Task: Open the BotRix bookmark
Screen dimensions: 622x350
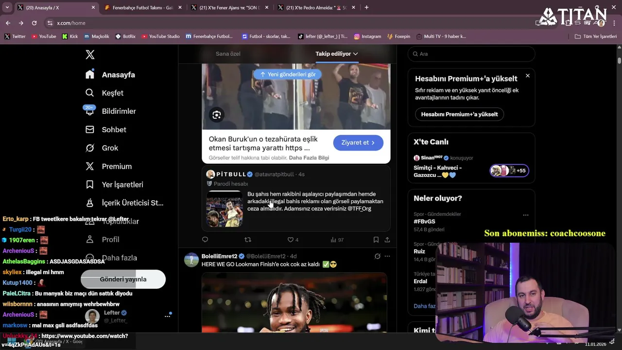Action: click(x=125, y=36)
